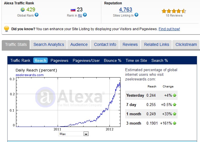
Task: Switch to the Traffic Stats tab
Action: click(x=16, y=44)
